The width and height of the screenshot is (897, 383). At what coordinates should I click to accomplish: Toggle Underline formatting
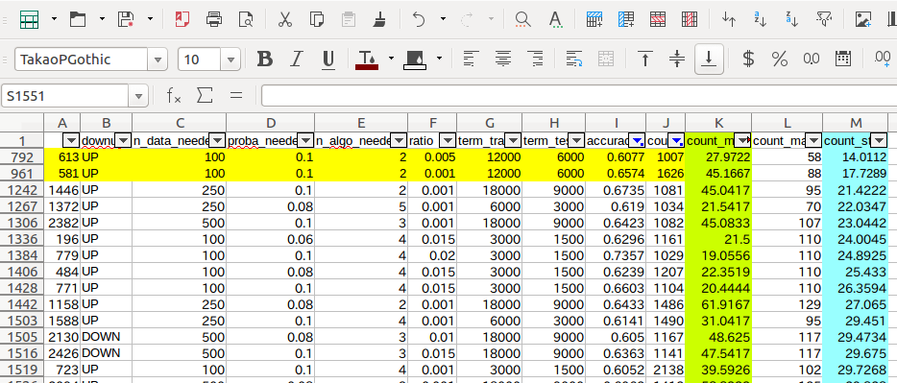327,59
